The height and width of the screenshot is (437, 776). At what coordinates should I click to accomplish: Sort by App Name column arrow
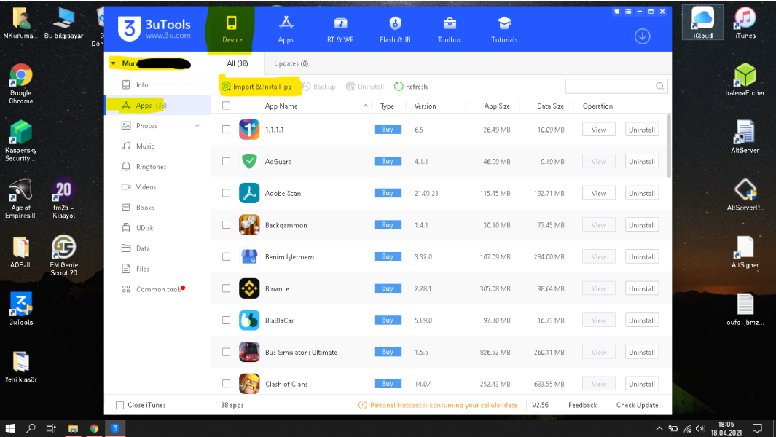tap(366, 106)
